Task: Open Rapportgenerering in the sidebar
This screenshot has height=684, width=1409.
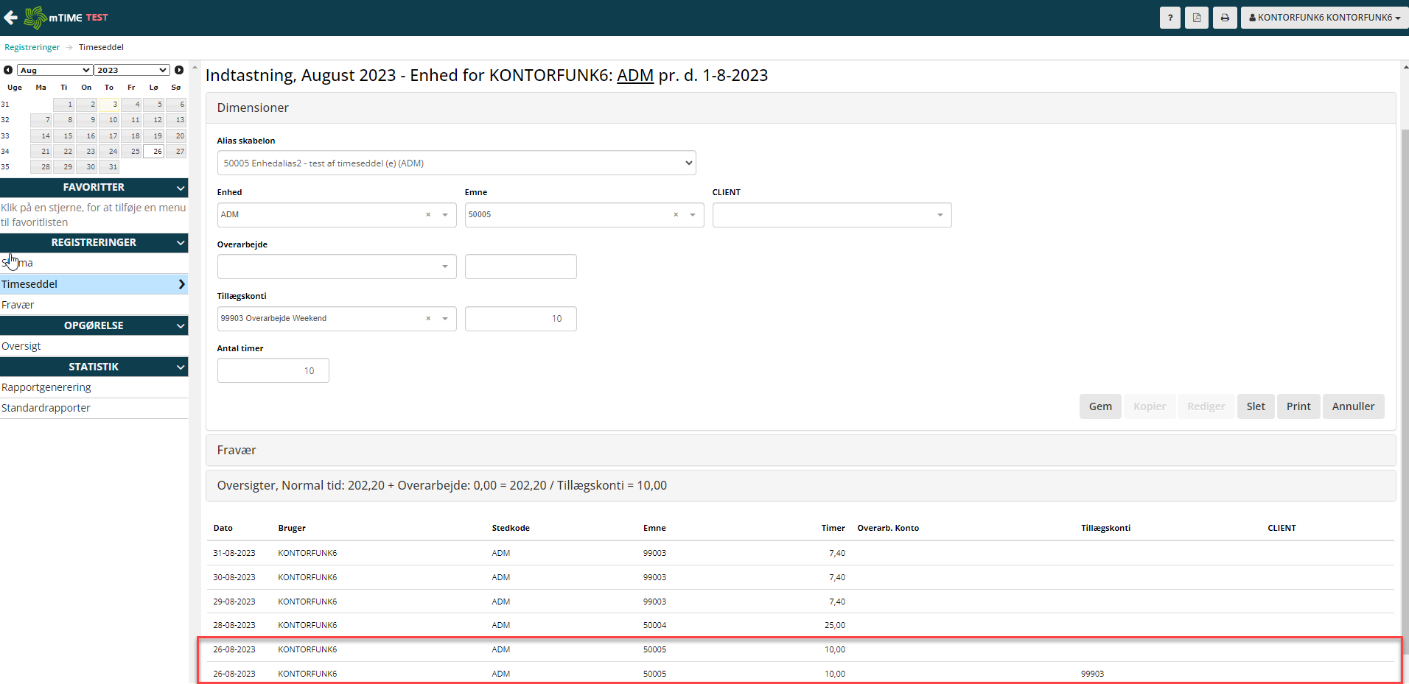Action: click(x=46, y=387)
